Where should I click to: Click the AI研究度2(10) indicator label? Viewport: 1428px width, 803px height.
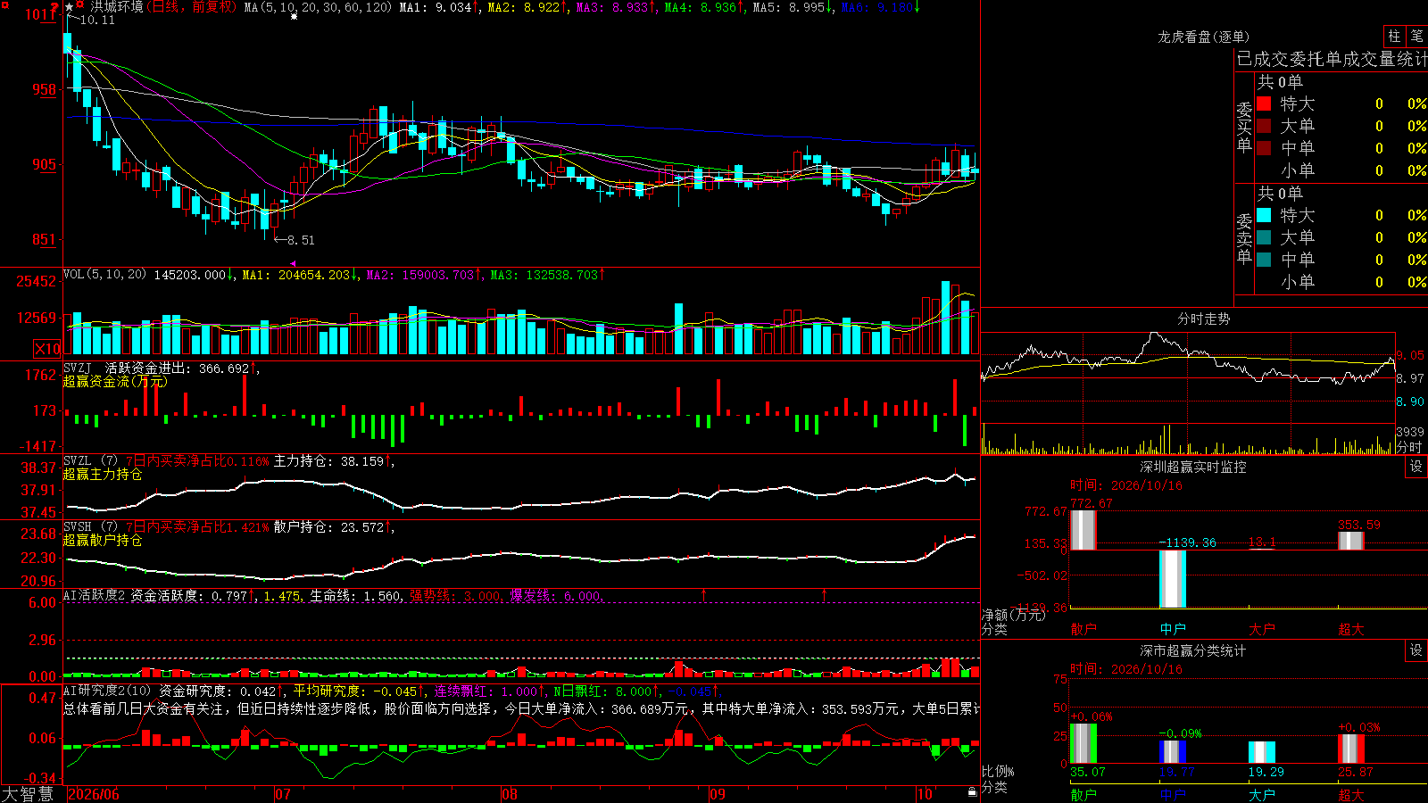coord(107,691)
